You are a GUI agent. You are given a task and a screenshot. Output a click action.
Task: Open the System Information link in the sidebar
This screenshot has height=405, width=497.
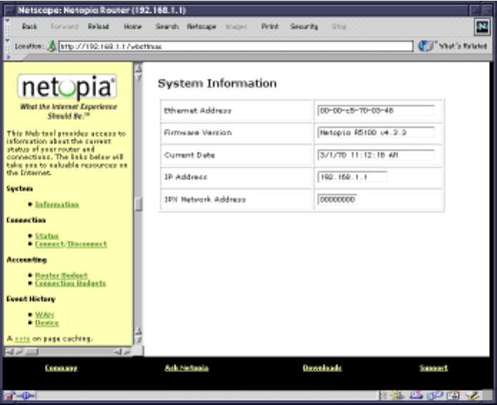(x=56, y=204)
